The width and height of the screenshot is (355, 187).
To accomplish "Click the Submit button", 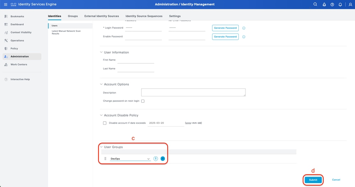I will 313,180.
